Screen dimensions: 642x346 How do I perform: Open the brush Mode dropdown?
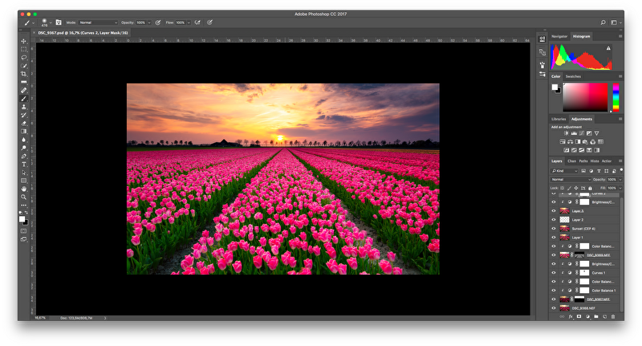tap(98, 22)
